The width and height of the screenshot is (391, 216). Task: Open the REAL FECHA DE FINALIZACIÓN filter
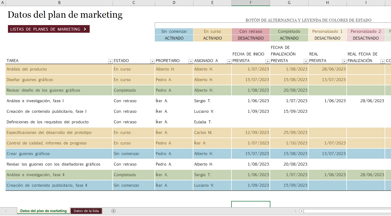click(382, 61)
